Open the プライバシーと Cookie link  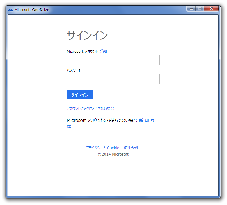click(x=102, y=148)
